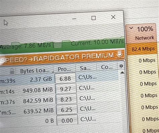Click the 8.23 progress speed box
The width and height of the screenshot is (159, 133).
(x=66, y=99)
